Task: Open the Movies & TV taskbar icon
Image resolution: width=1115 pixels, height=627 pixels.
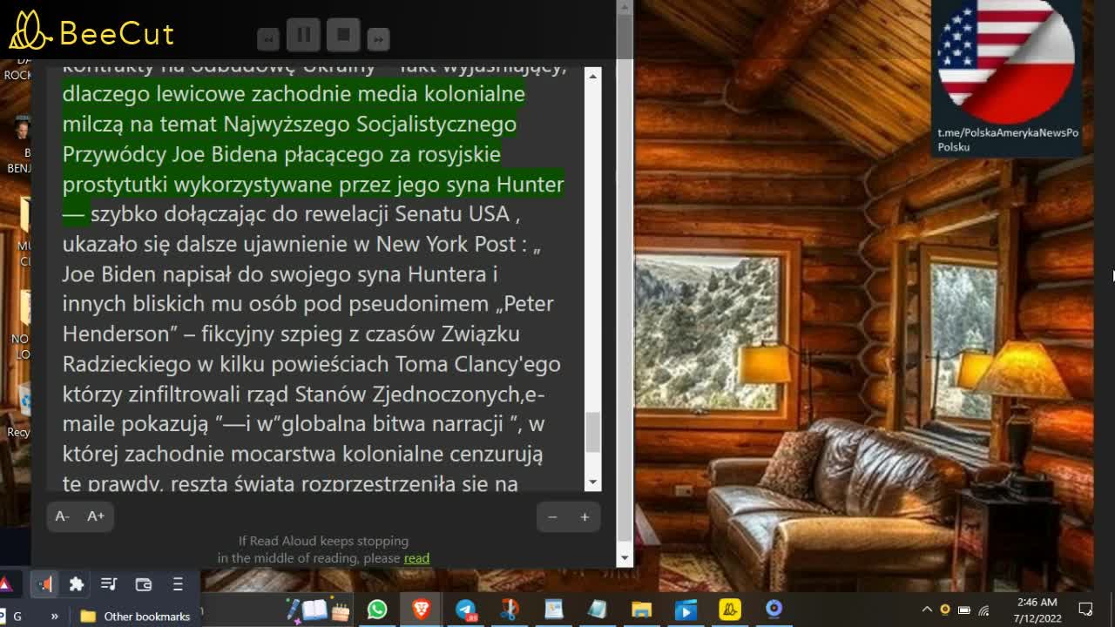Action: click(x=686, y=609)
